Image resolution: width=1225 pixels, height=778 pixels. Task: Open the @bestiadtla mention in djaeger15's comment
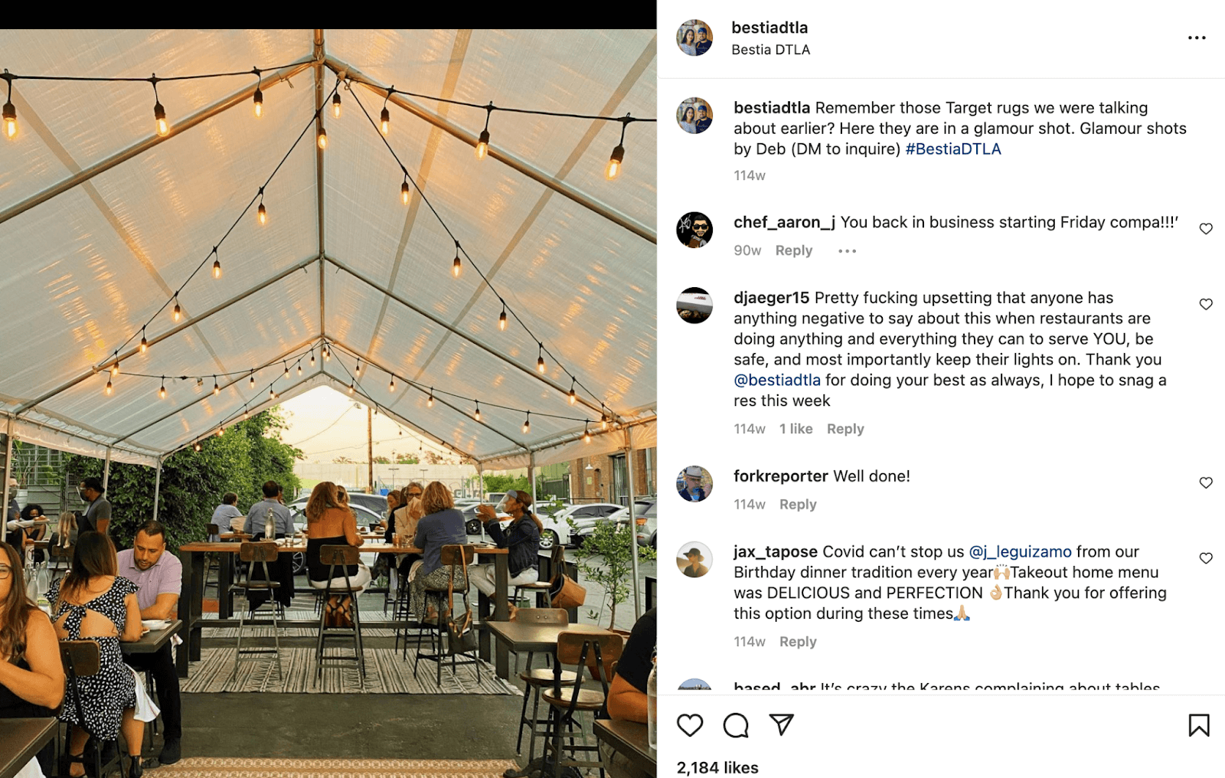pyautogui.click(x=777, y=380)
